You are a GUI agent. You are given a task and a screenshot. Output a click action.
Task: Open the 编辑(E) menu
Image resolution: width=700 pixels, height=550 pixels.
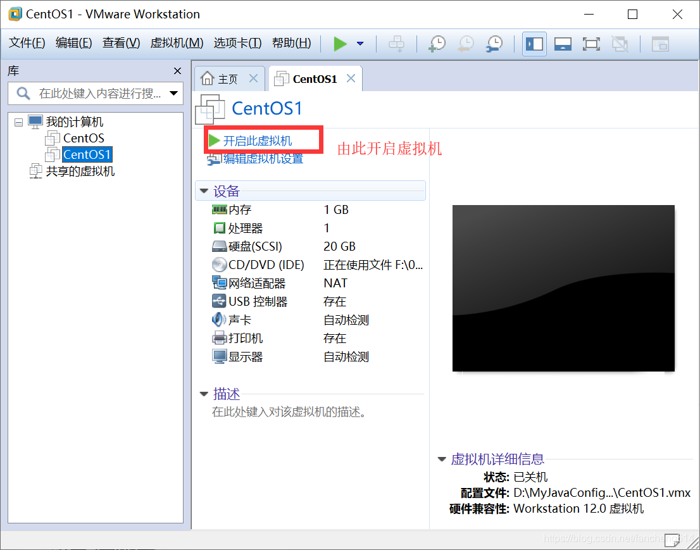click(73, 43)
